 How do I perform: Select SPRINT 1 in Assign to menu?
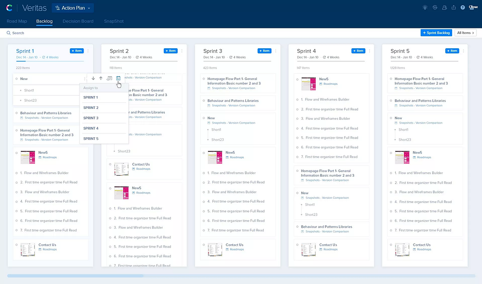click(103, 97)
